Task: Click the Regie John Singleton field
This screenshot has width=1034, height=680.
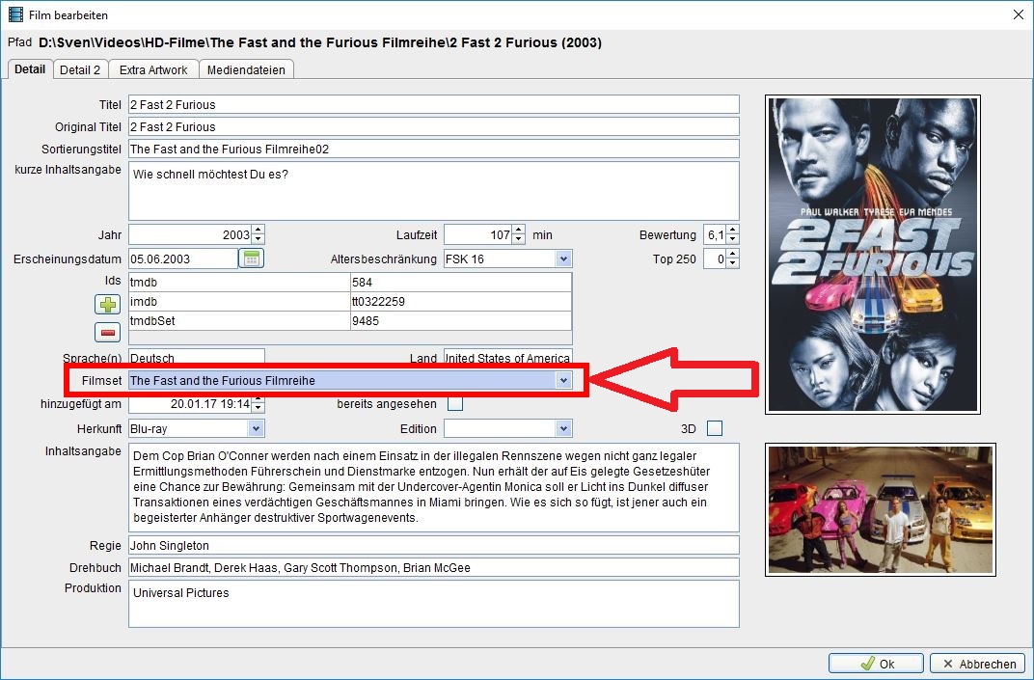Action: [434, 546]
